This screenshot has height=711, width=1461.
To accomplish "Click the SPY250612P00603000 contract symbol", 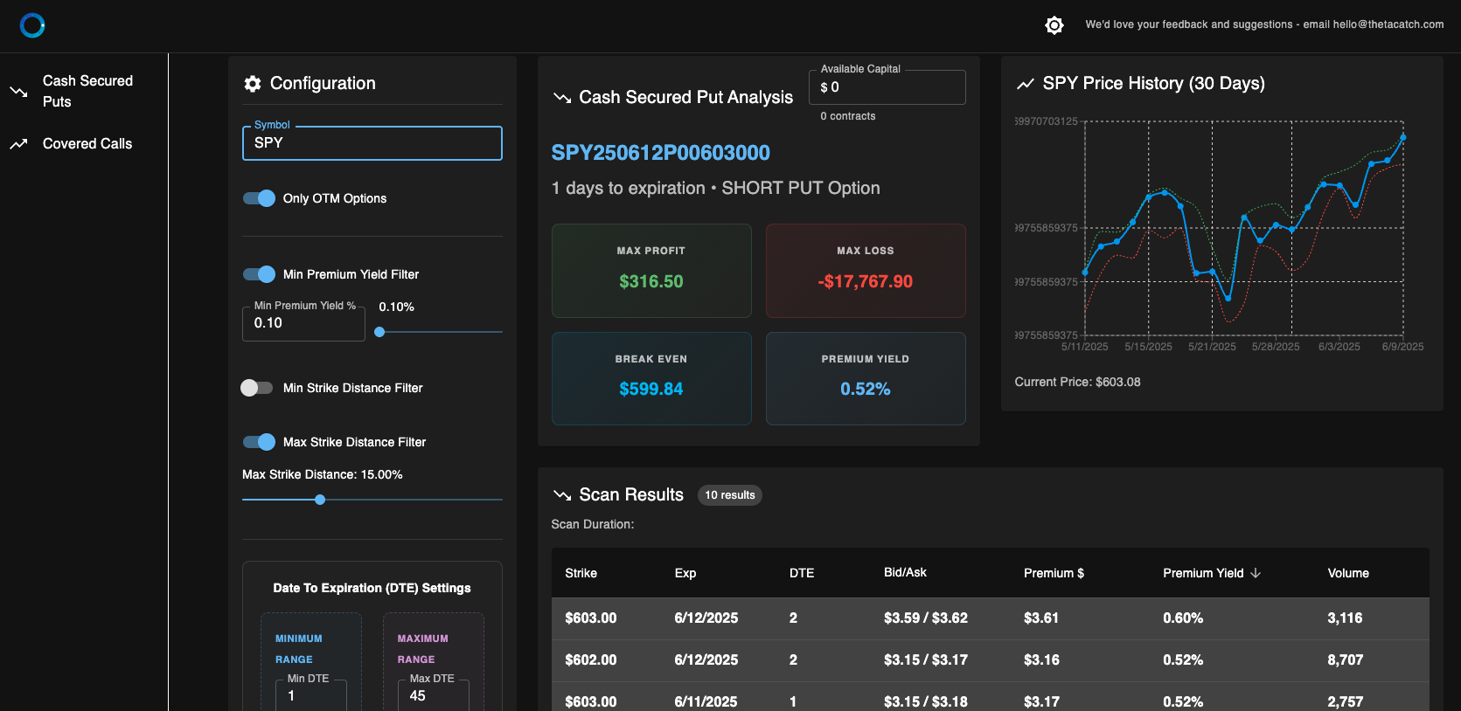I will tap(661, 153).
